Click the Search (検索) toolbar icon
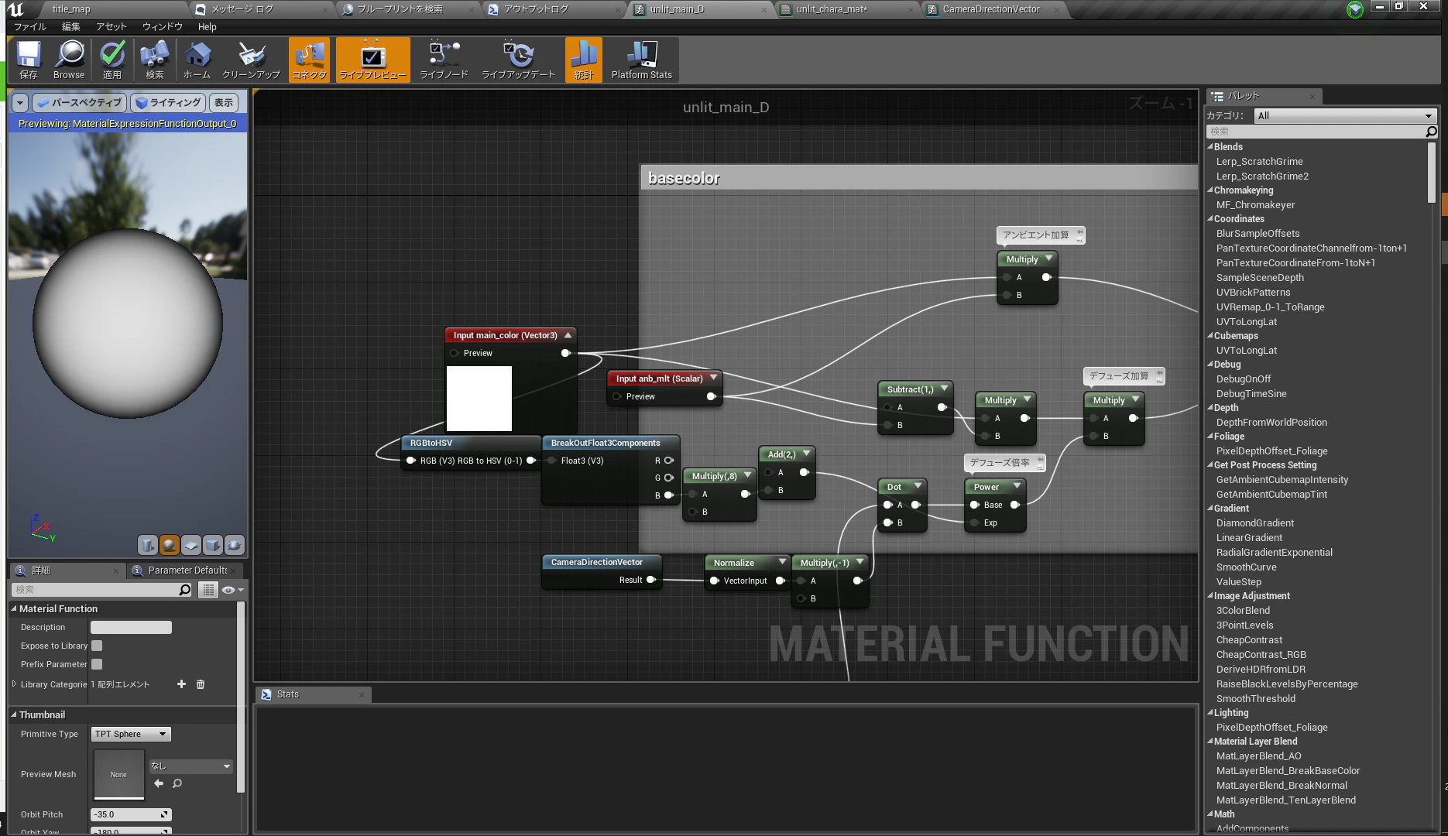 155,60
